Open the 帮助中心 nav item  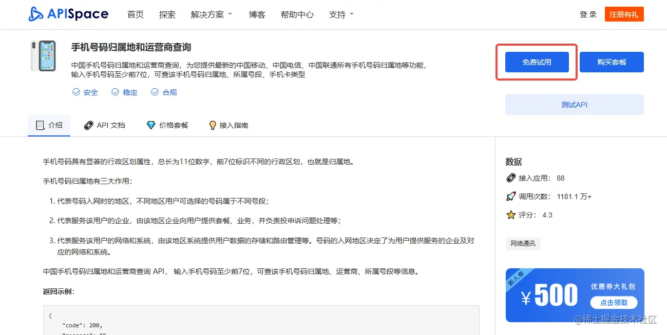click(297, 14)
